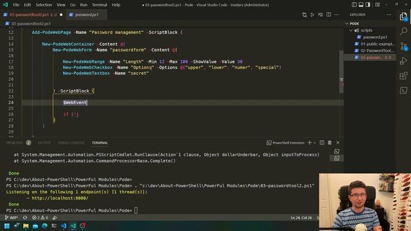The height and width of the screenshot is (231, 411).
Task: Switch to the 03-passwordtool2.ps1 editor tab
Action: [x=33, y=15]
